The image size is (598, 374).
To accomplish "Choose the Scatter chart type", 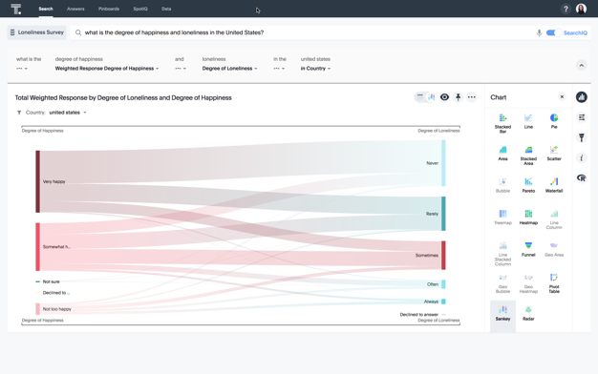I will (x=554, y=153).
